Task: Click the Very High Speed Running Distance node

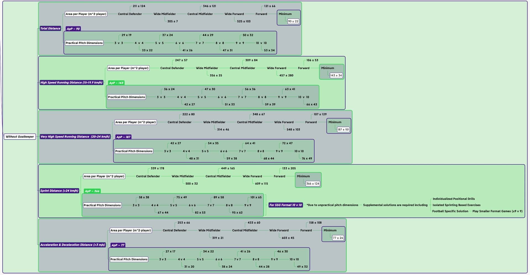Action: (75, 136)
